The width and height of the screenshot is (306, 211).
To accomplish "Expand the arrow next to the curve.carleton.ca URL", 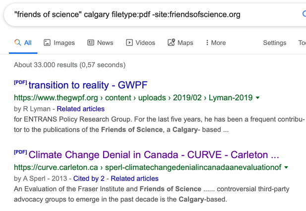I will 286,167.
